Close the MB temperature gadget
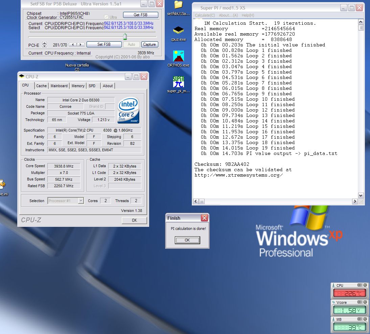 tap(365, 319)
